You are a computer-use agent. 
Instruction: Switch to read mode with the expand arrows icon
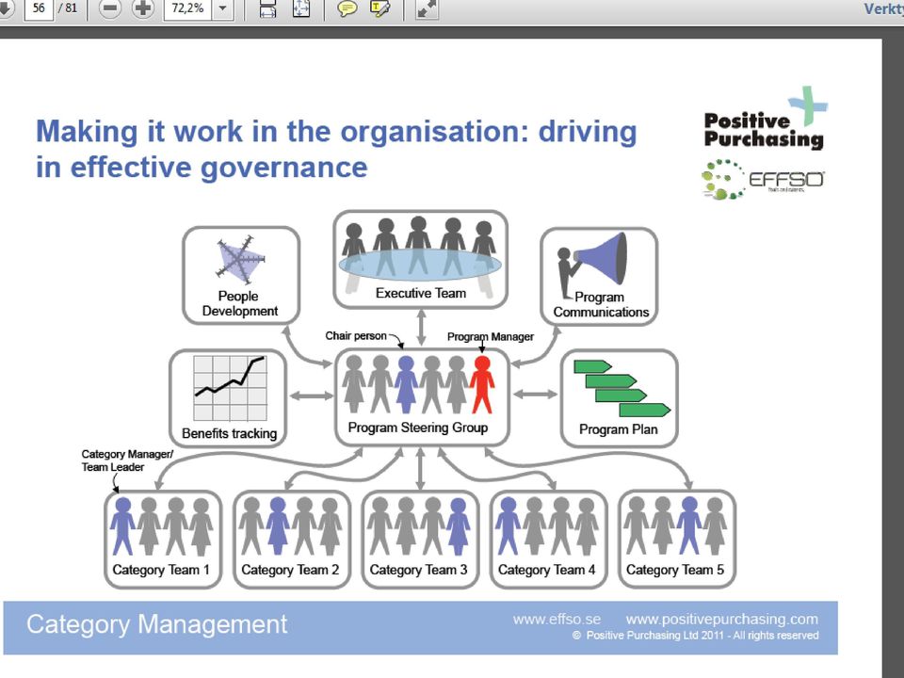pos(427,8)
